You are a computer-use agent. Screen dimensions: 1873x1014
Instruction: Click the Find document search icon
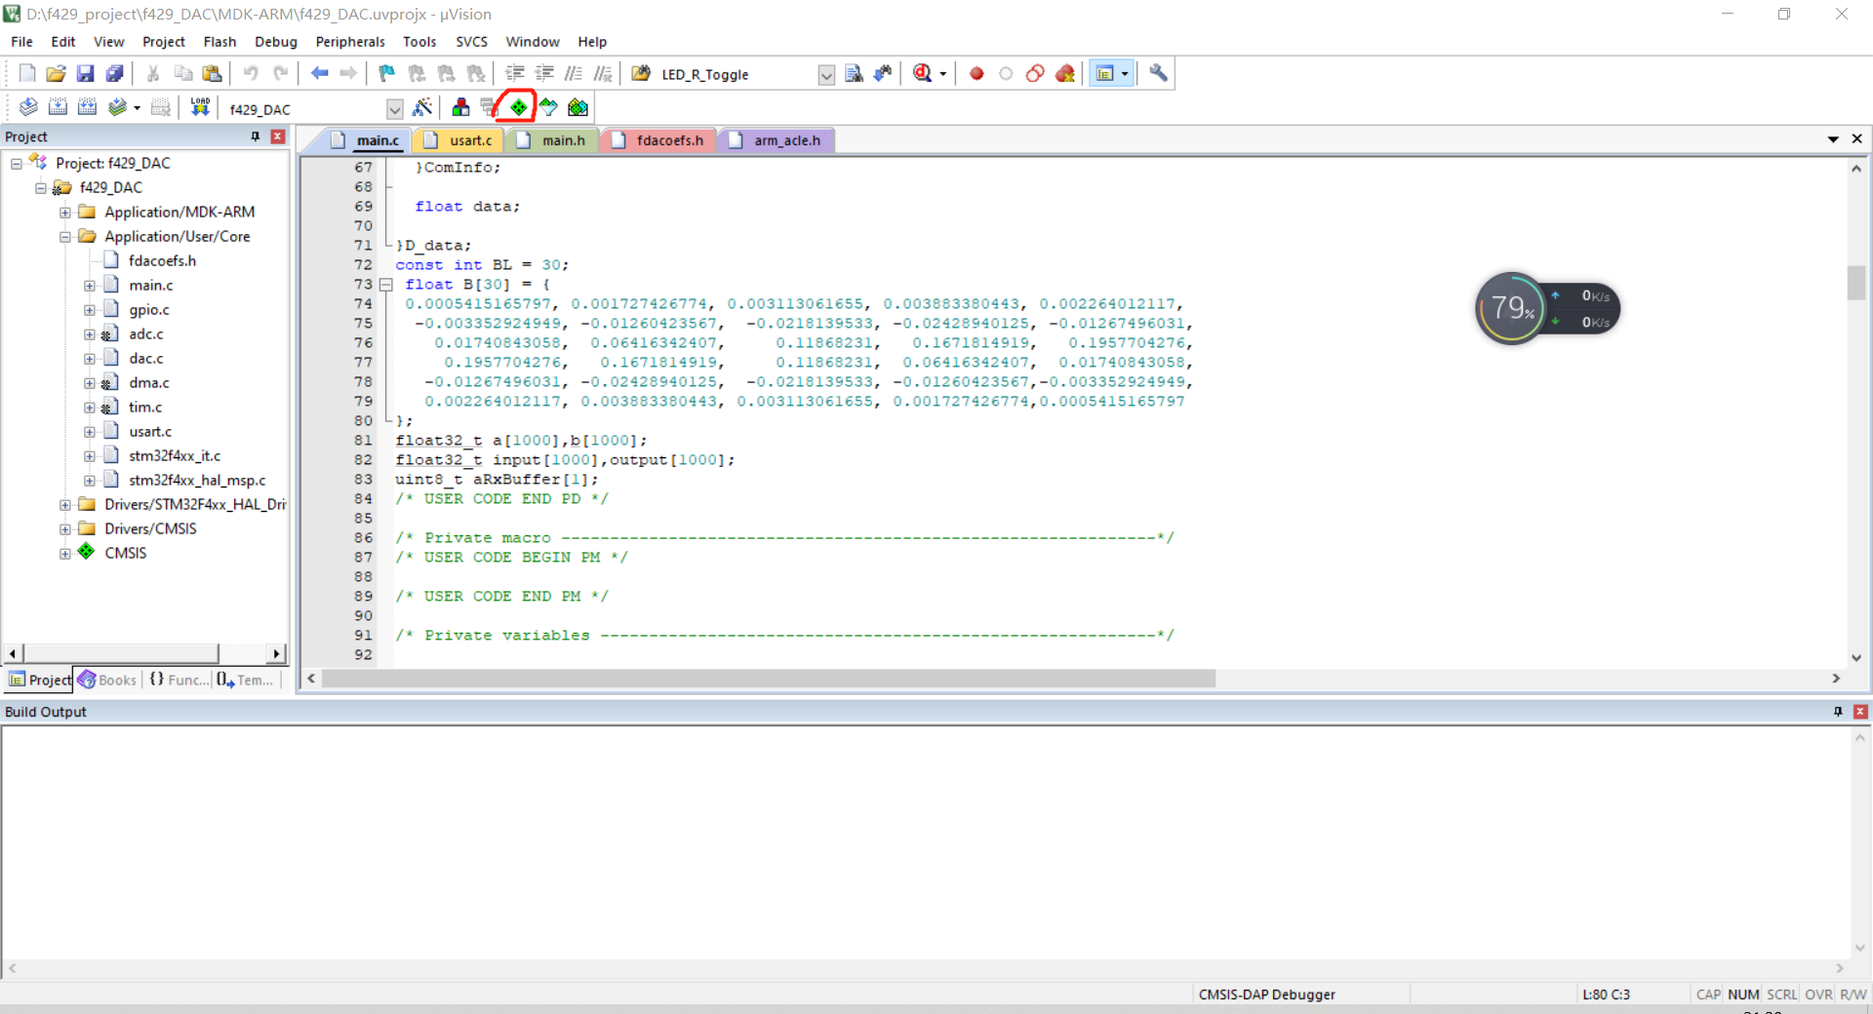(854, 73)
